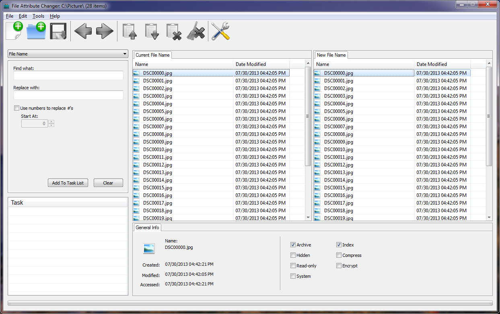Click into the Replace with field
Image resolution: width=500 pixels, height=314 pixels.
[x=68, y=95]
